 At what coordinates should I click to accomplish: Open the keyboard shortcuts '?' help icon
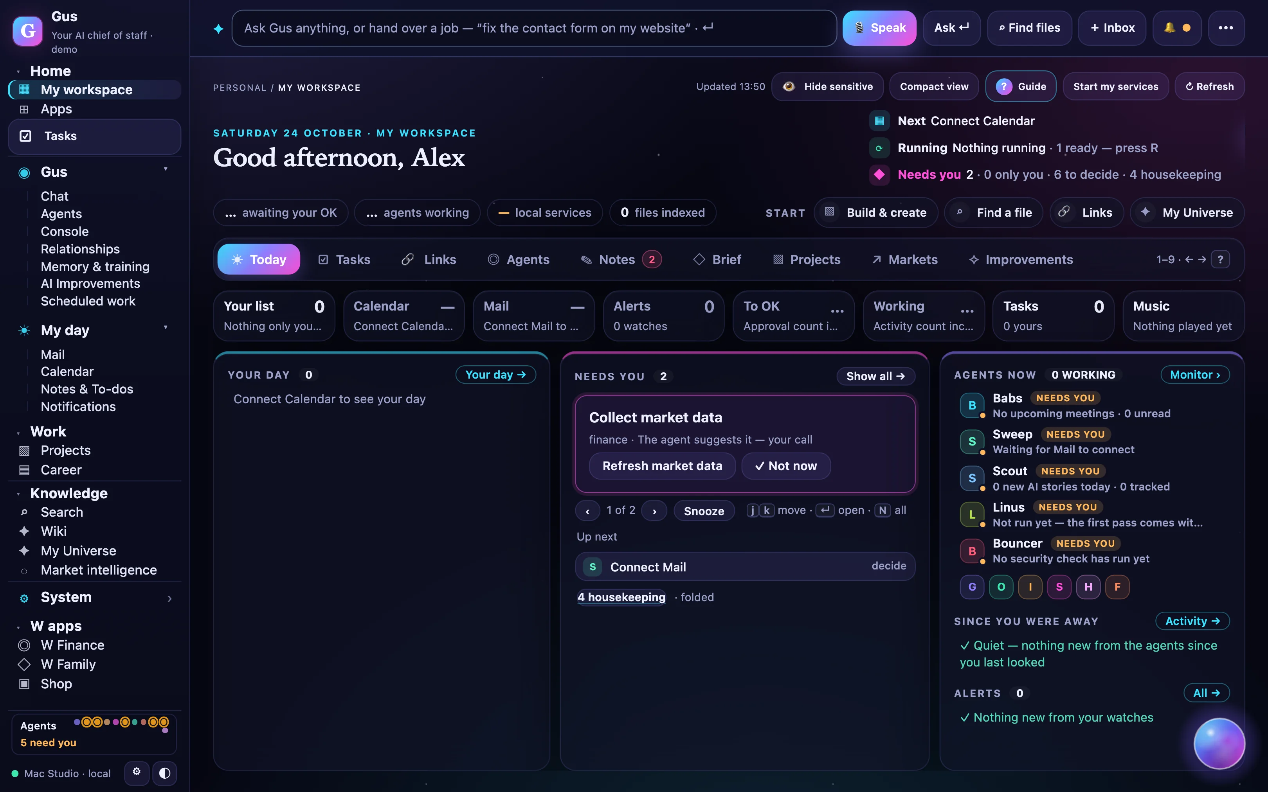click(1220, 259)
